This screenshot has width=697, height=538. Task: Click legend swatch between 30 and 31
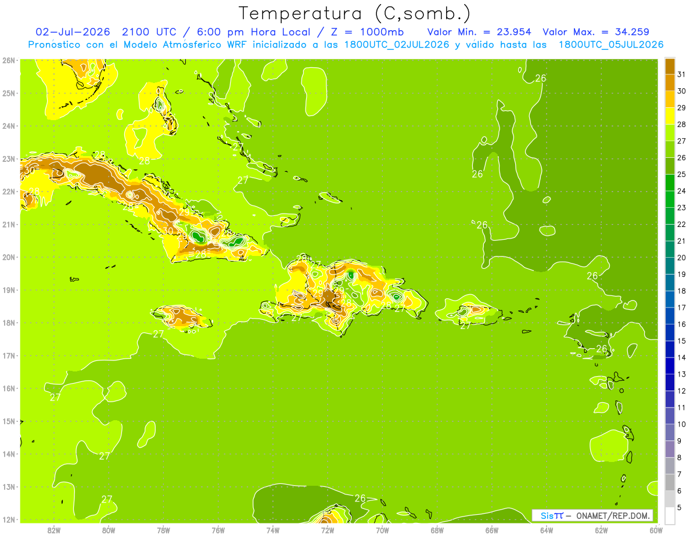670,83
